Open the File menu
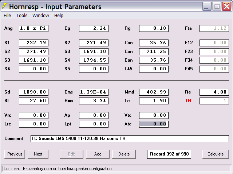The image size is (233, 174). point(7,15)
